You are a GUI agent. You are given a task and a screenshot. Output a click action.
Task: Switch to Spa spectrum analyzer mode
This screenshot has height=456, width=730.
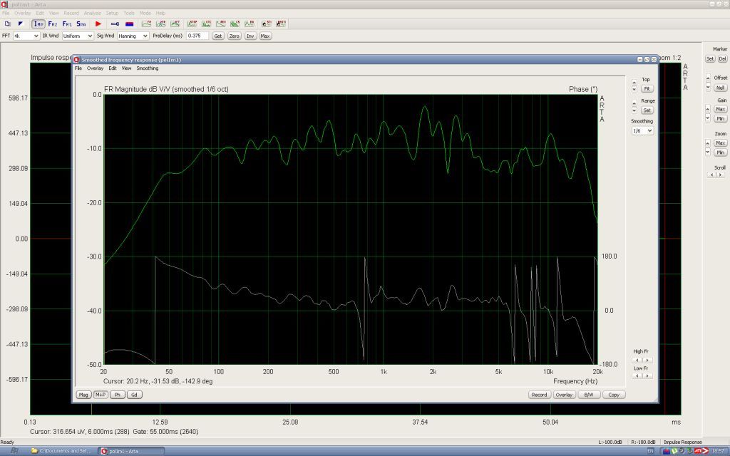pos(81,24)
